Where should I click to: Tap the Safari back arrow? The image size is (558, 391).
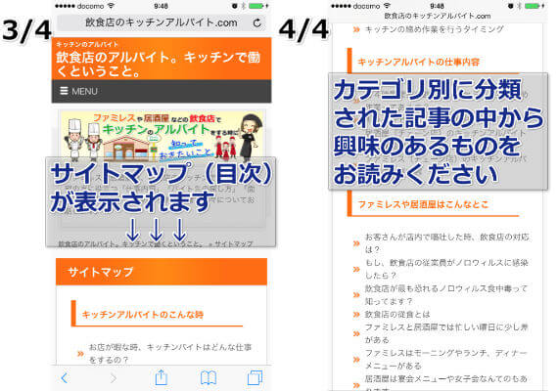[65, 378]
